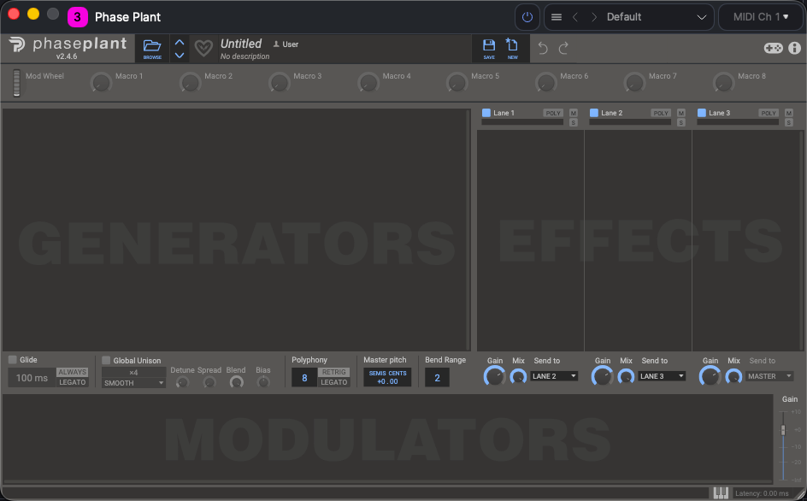Click the unison Blend knob
This screenshot has width=807, height=501.
(236, 382)
